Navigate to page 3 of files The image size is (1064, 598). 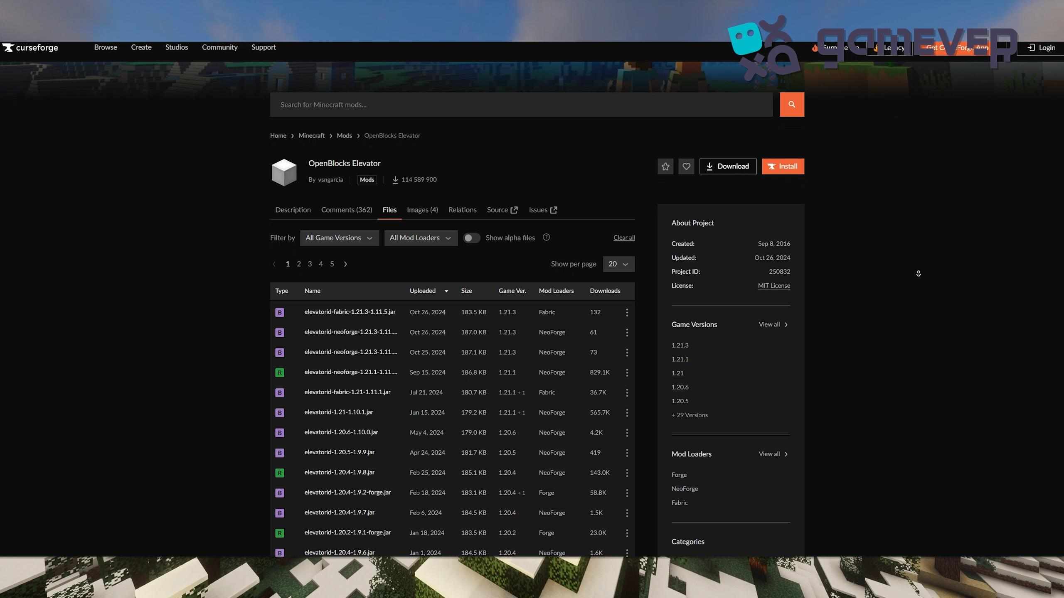click(310, 264)
